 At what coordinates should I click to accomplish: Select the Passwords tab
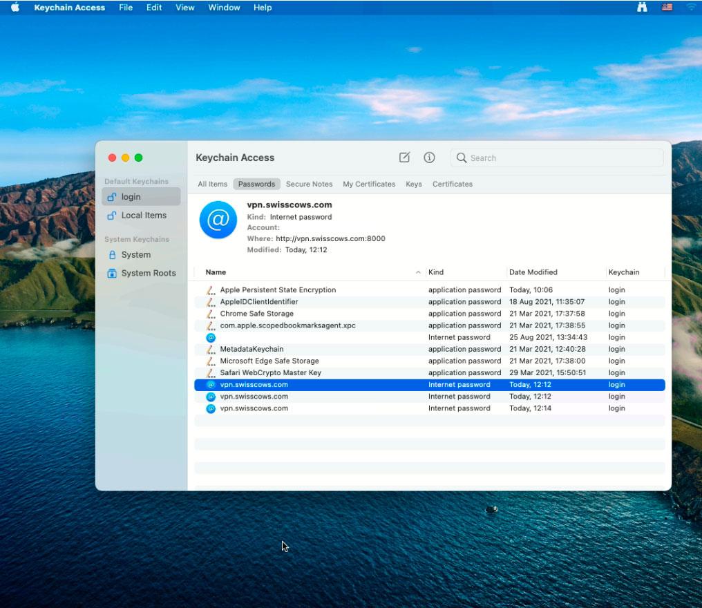click(256, 184)
